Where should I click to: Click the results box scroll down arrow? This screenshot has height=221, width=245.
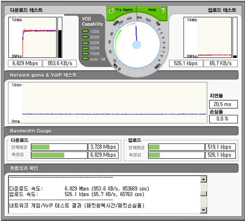204,210
